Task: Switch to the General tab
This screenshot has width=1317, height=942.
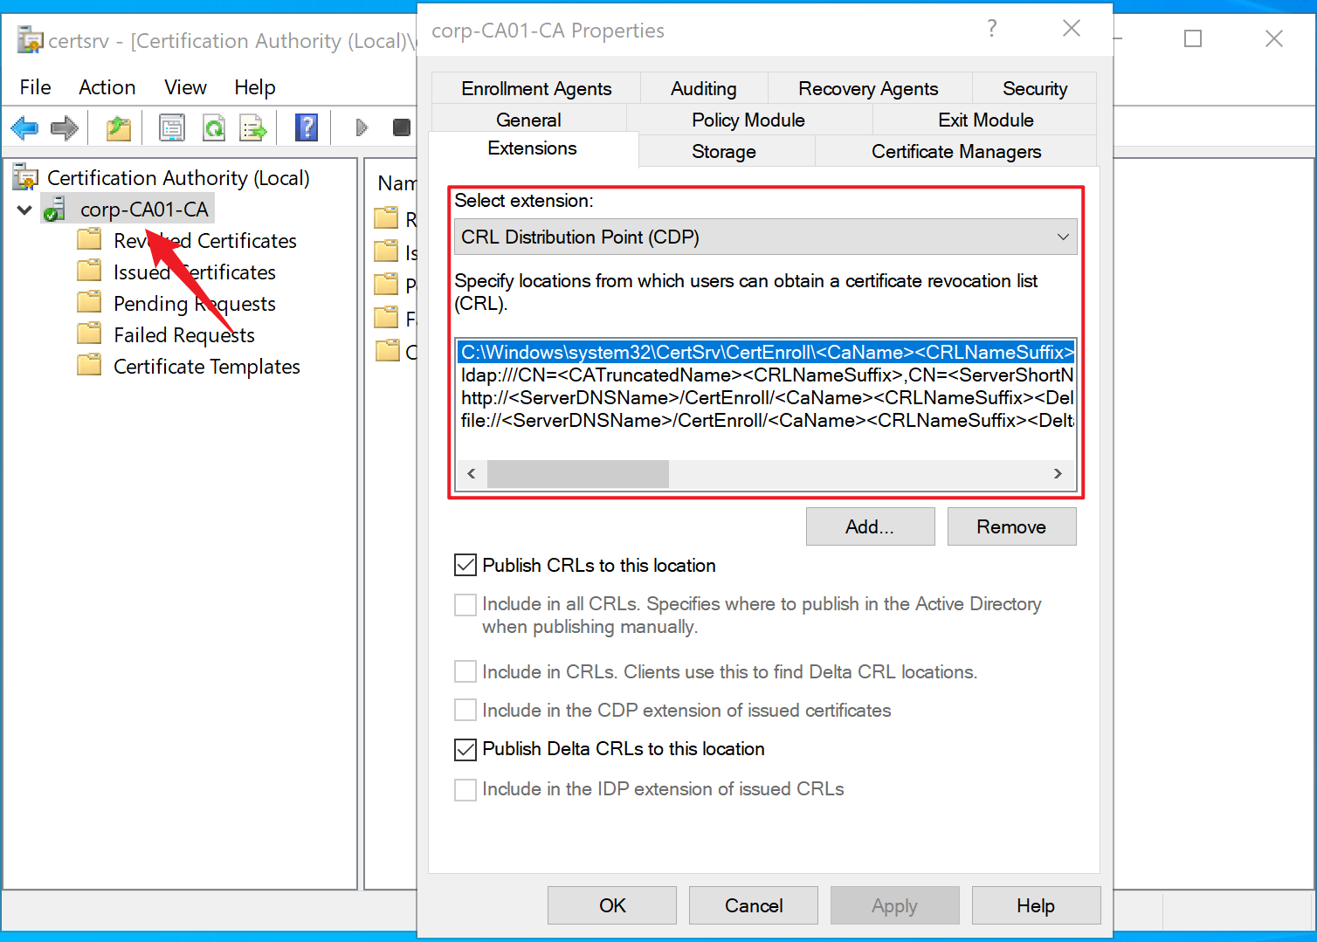Action: point(528,120)
